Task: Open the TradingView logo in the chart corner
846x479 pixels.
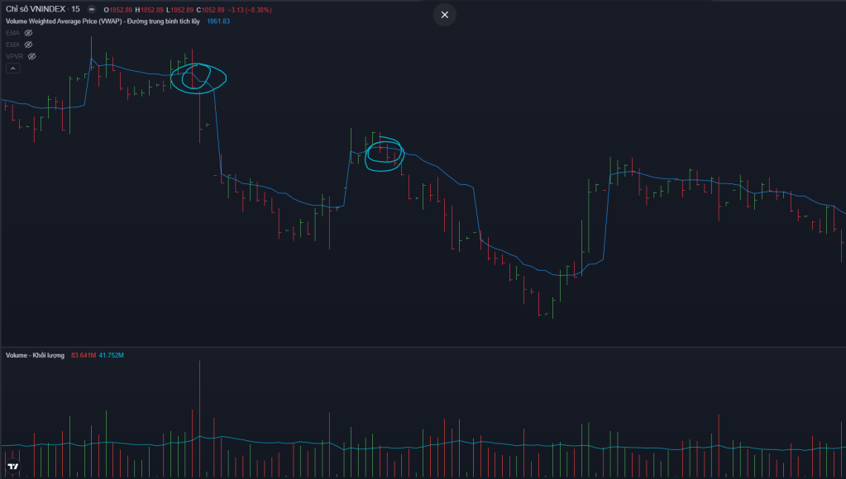Action: [12, 467]
